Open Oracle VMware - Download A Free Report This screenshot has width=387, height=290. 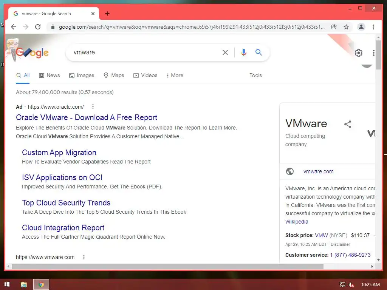point(87,117)
